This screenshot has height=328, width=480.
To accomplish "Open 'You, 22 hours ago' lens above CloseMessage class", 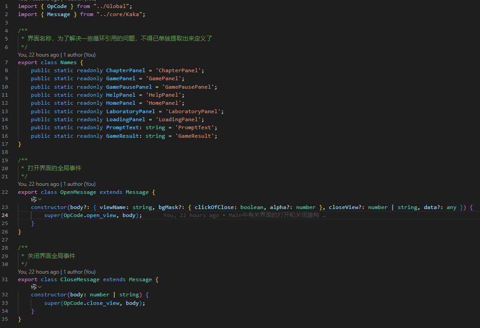I will pyautogui.click(x=38, y=271).
